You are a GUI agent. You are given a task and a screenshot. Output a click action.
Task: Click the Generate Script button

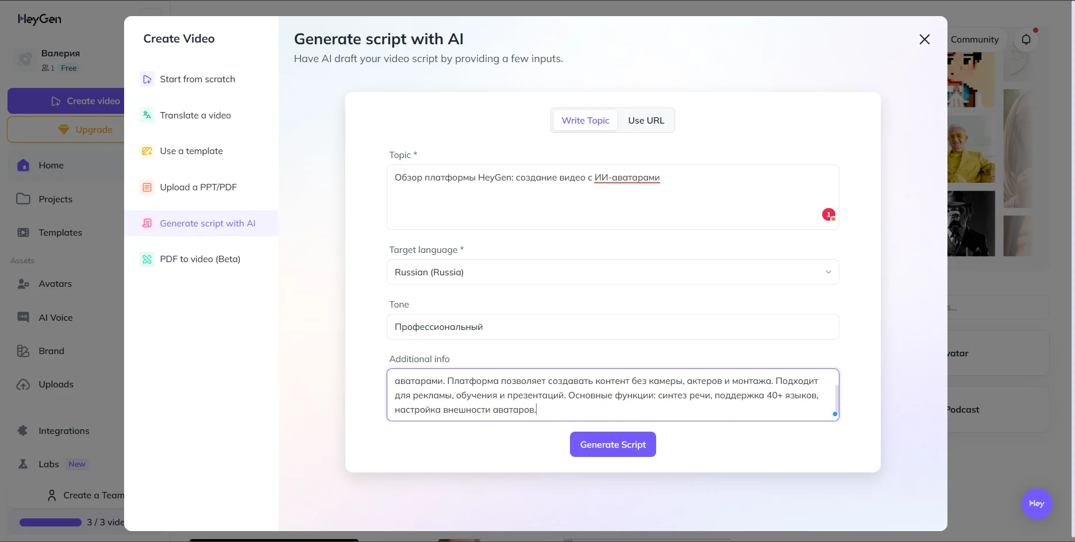tap(613, 444)
